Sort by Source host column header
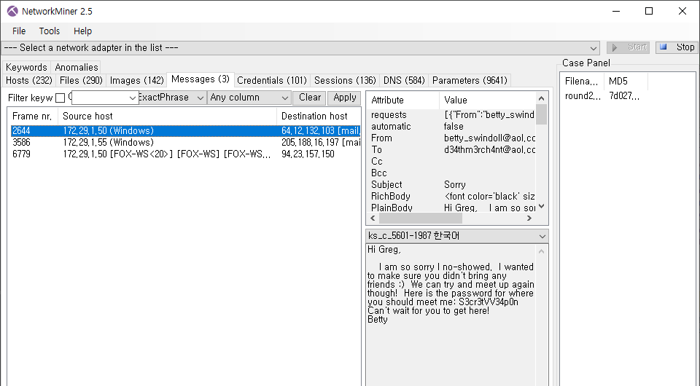This screenshot has width=700, height=386. [x=167, y=117]
